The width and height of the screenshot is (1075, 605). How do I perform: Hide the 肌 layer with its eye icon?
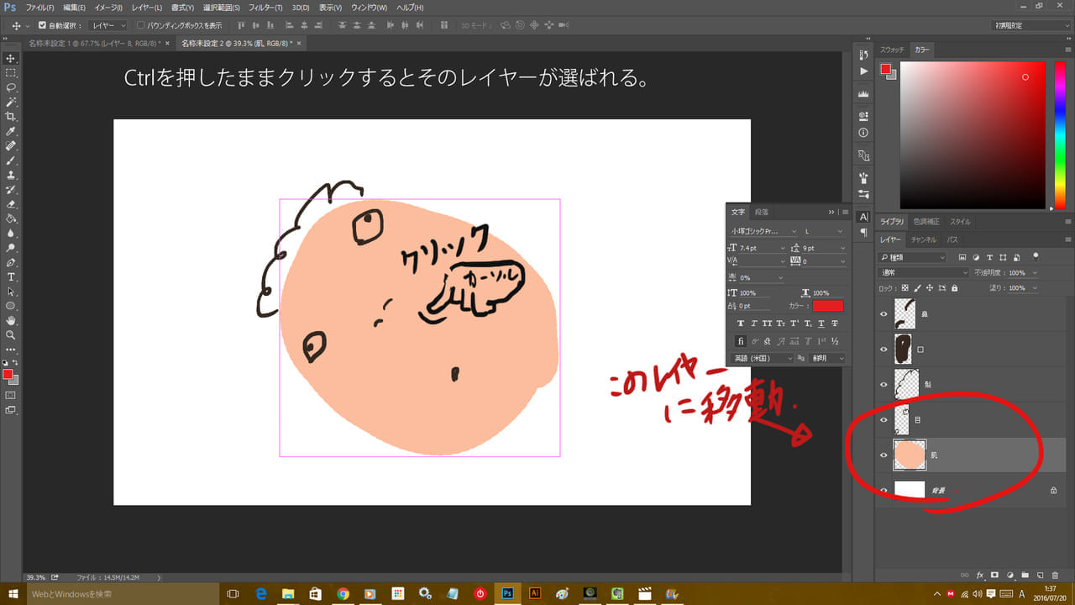tap(883, 455)
